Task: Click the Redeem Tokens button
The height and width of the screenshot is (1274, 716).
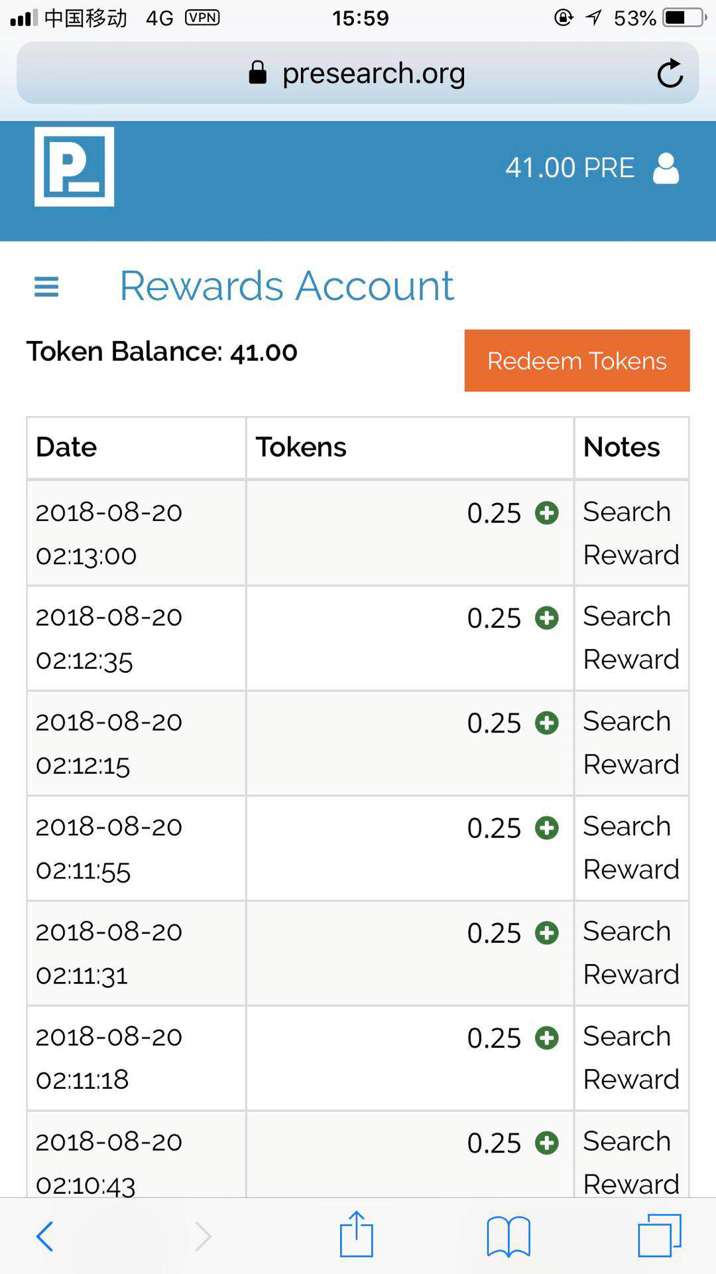Action: click(577, 360)
